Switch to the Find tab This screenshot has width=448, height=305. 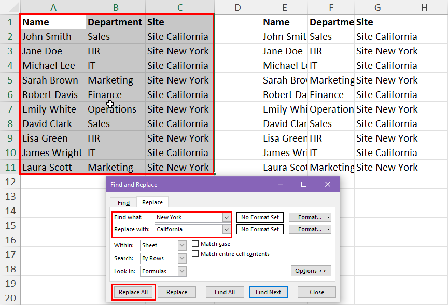[123, 203]
